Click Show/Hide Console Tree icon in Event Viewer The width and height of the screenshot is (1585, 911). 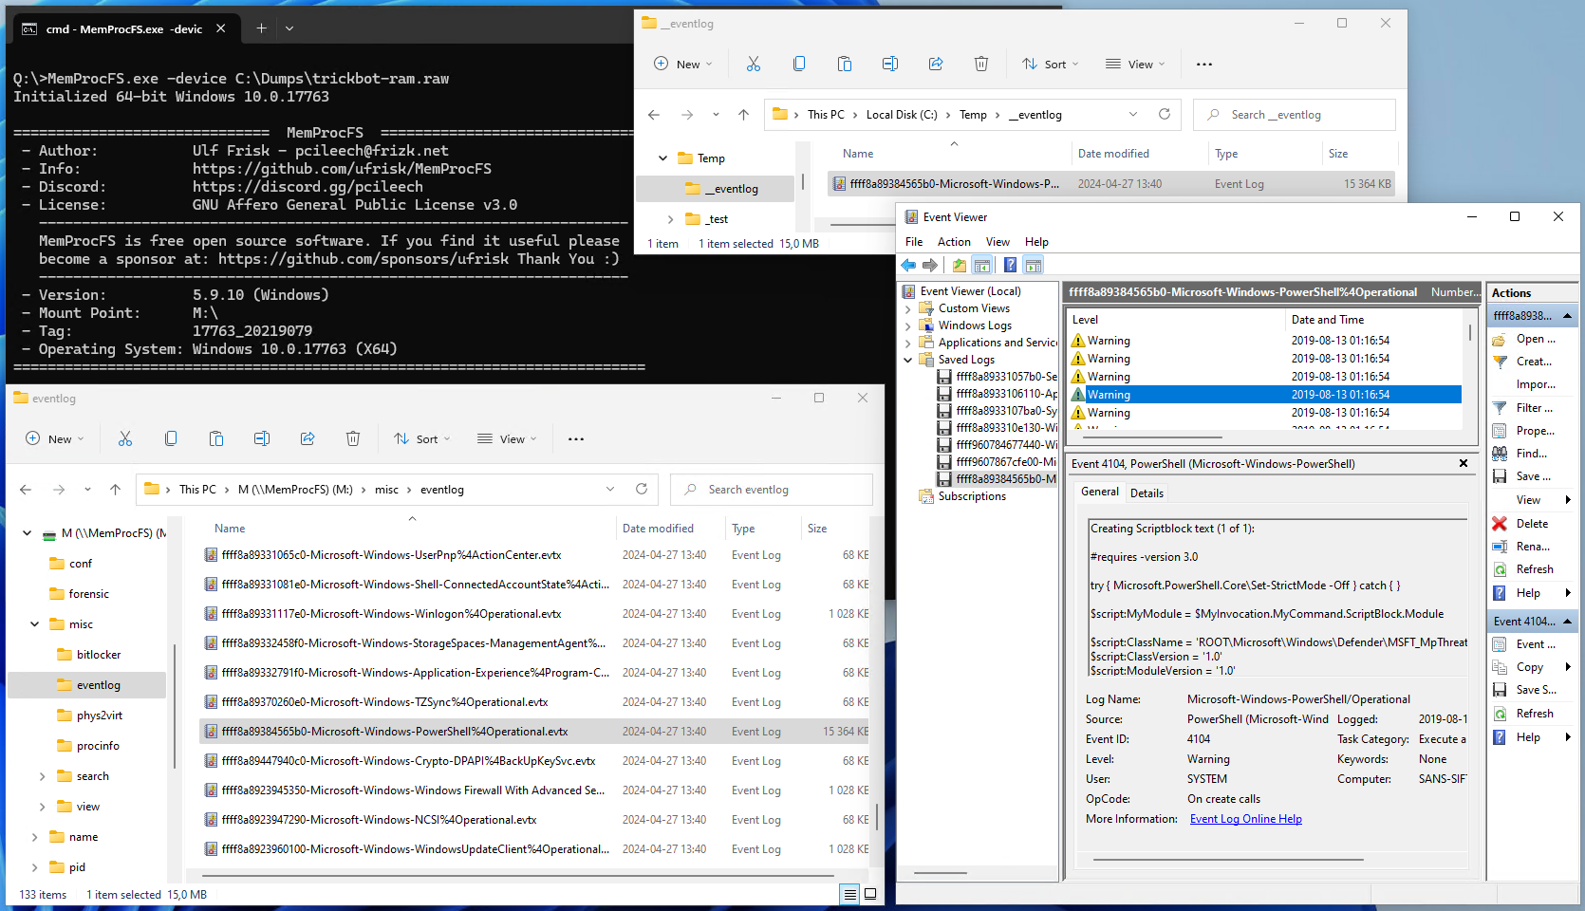982,265
